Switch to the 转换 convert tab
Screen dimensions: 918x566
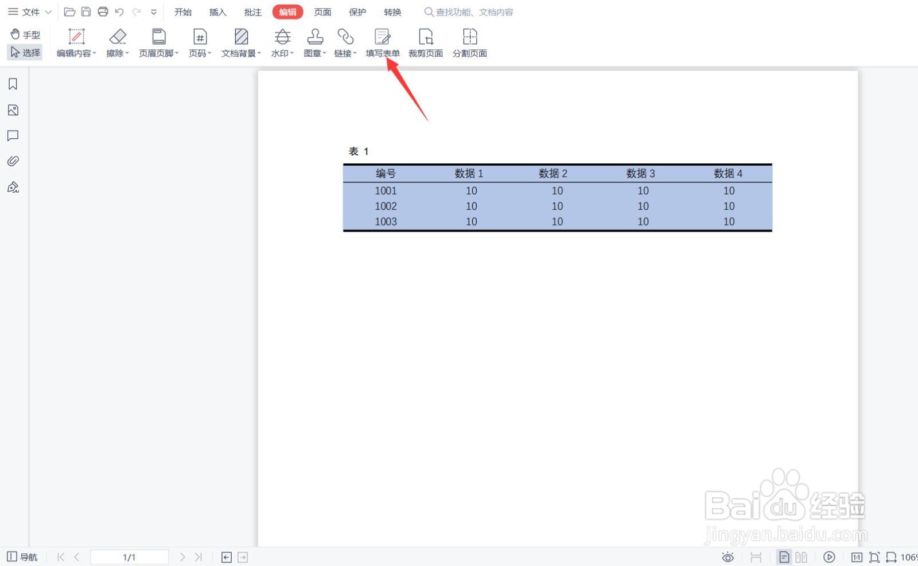392,12
